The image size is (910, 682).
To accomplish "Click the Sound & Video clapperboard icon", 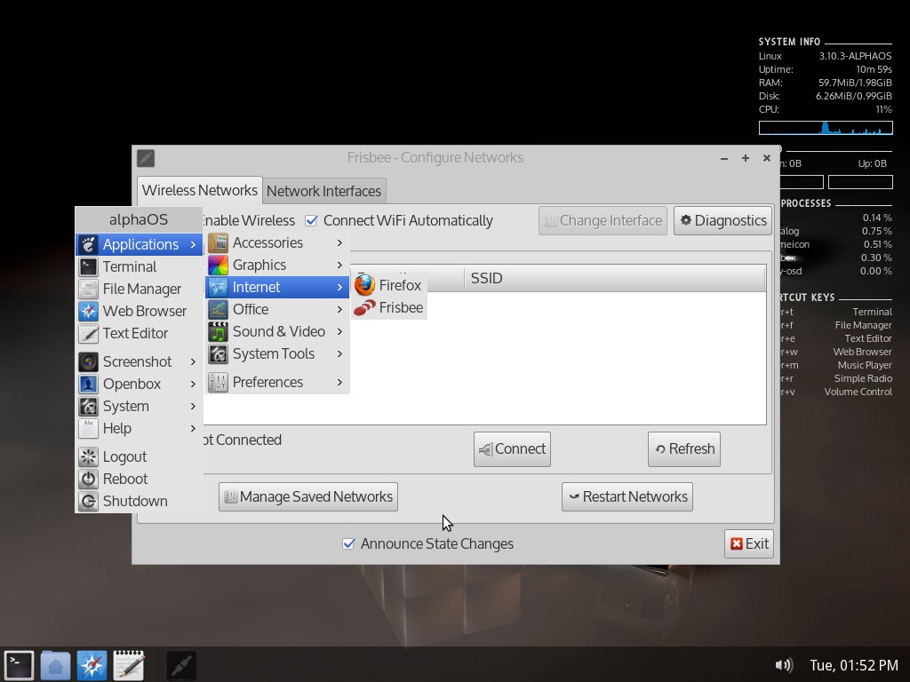I will tap(219, 332).
